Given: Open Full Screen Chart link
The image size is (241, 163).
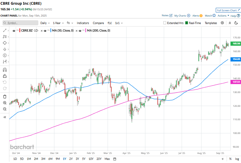Looking at the screenshot, I should tap(228, 10).
